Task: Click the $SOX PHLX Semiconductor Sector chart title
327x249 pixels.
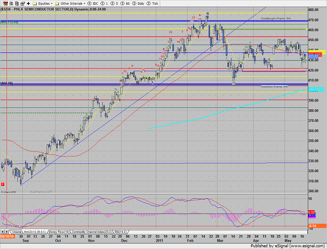Action: (53, 9)
